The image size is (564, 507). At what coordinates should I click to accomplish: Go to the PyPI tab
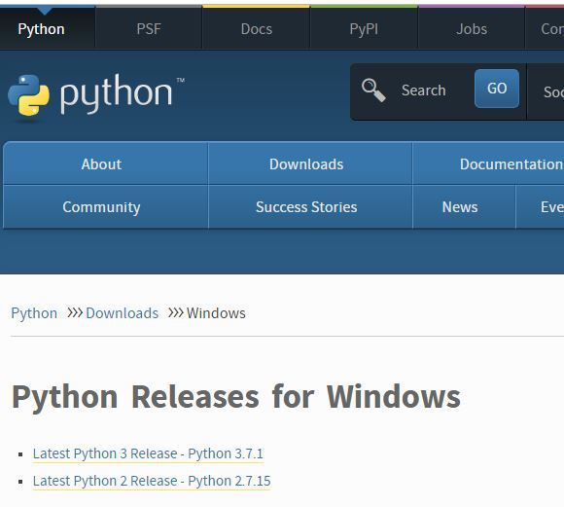(364, 29)
